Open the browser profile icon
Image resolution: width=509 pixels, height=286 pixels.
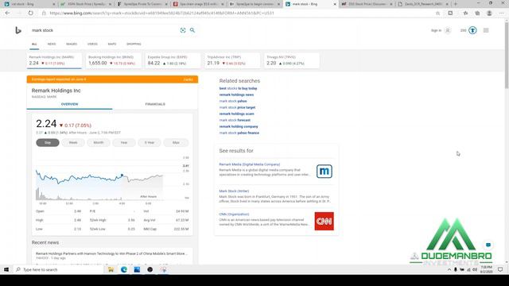point(489,14)
